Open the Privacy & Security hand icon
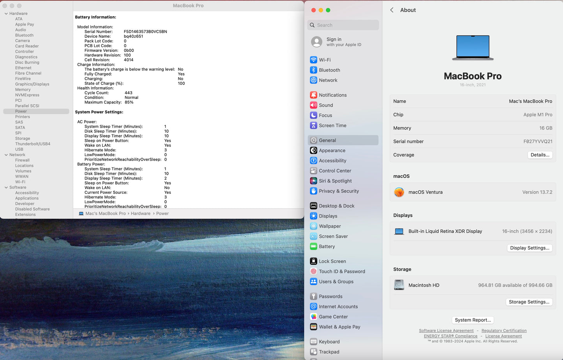The image size is (563, 360). click(x=314, y=191)
